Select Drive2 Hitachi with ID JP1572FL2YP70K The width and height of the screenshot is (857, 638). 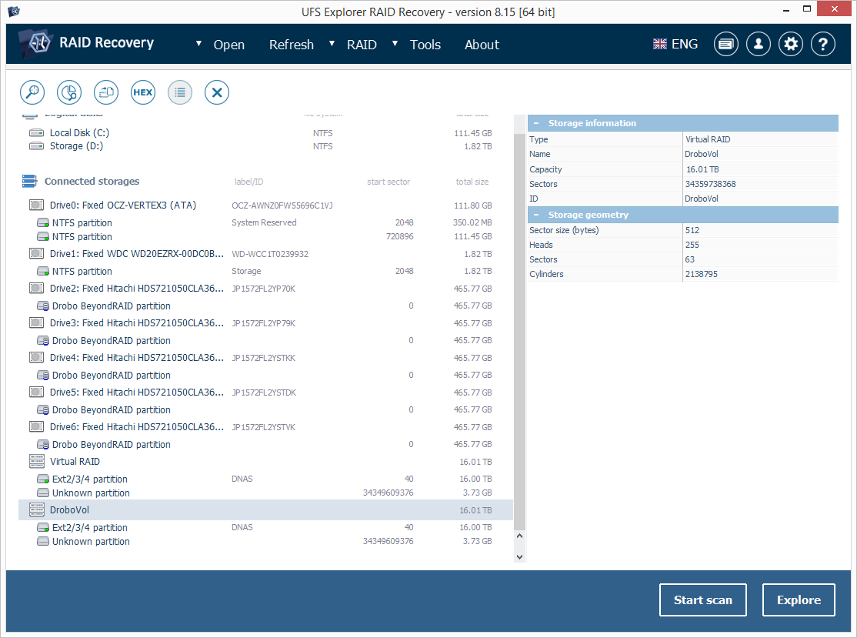(x=265, y=289)
